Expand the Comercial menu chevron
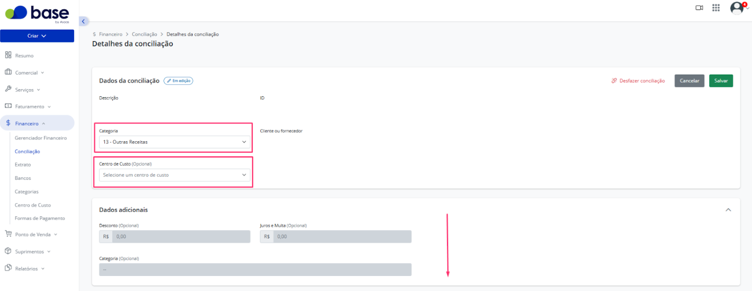Screen dimensions: 752x291 42,73
